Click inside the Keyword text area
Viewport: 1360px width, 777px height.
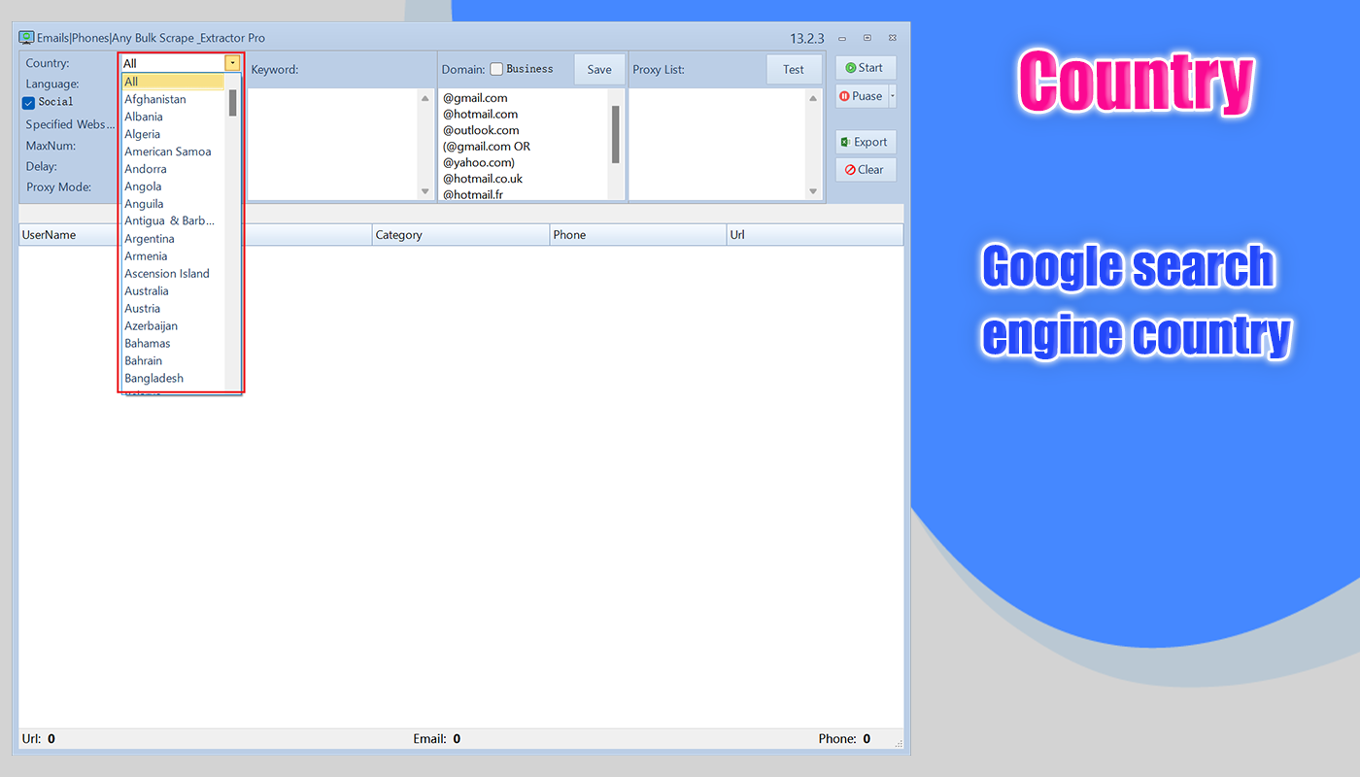click(332, 145)
